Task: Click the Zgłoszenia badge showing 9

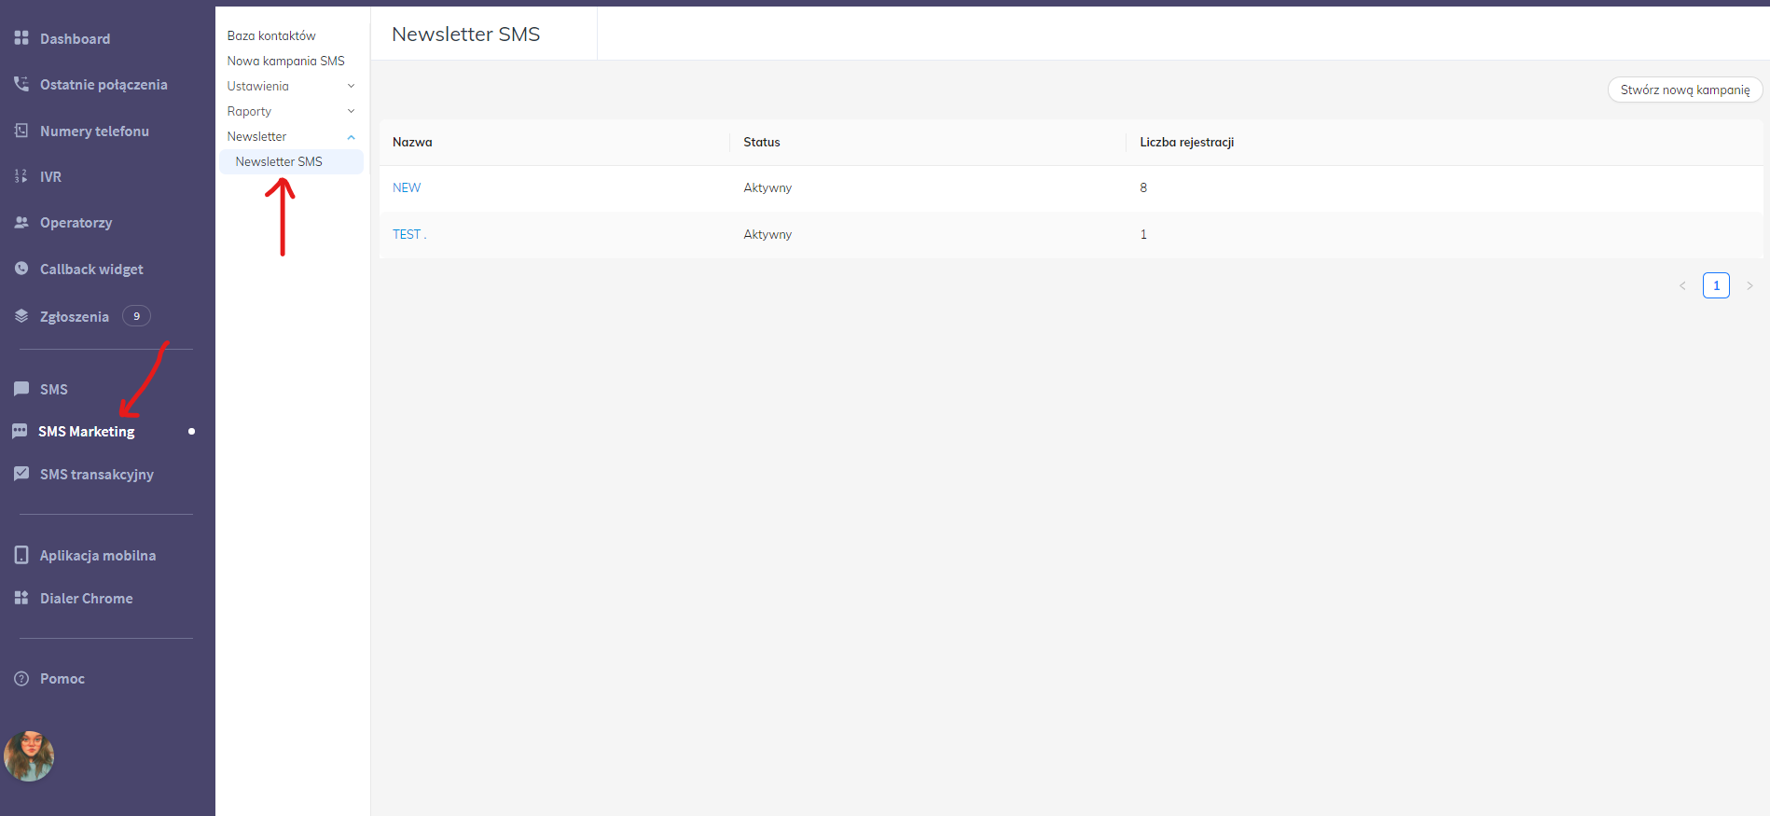Action: tap(136, 316)
